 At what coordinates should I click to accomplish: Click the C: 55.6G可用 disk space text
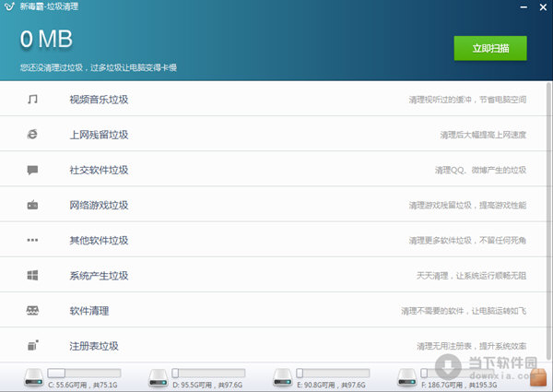[x=83, y=385]
